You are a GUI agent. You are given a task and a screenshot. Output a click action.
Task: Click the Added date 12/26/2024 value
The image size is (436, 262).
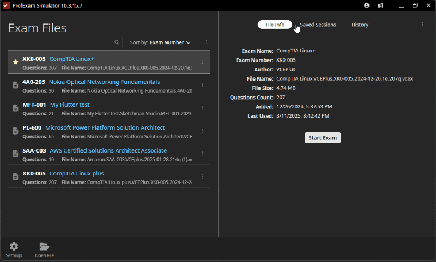(304, 106)
